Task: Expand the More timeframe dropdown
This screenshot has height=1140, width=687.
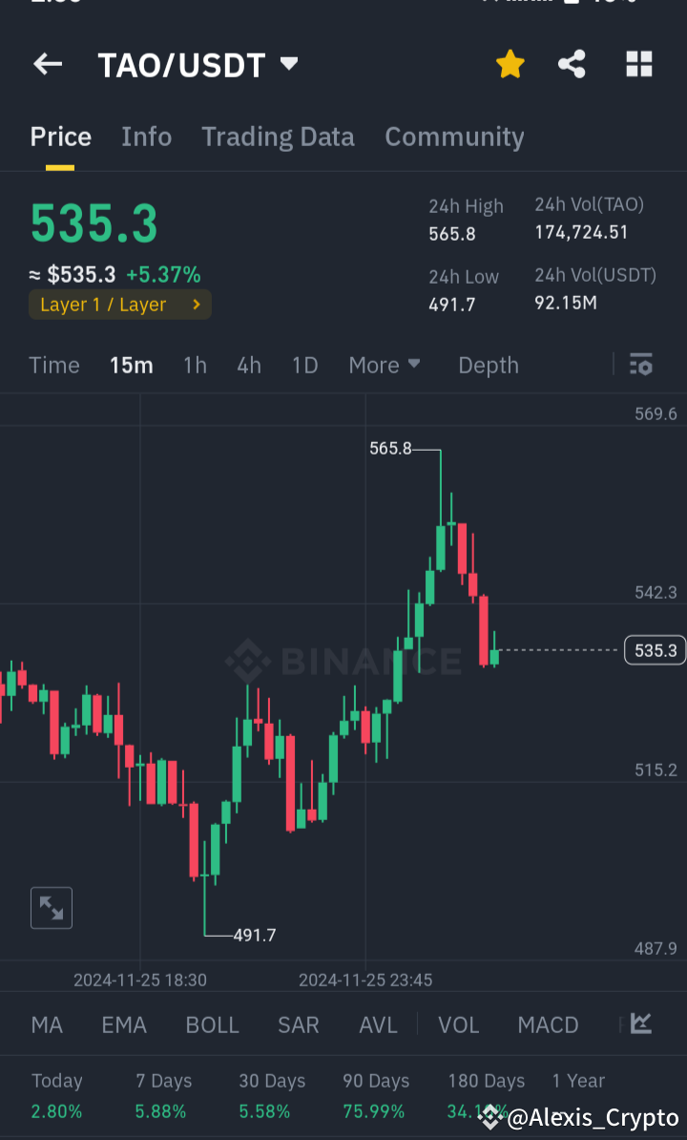Action: [384, 365]
